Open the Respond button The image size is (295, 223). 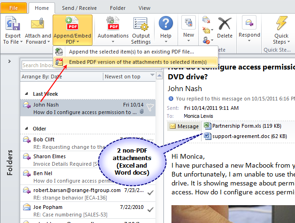[x=249, y=28]
